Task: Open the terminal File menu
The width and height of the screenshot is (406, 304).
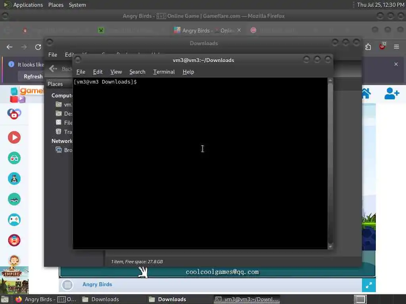Action: pyautogui.click(x=80, y=72)
